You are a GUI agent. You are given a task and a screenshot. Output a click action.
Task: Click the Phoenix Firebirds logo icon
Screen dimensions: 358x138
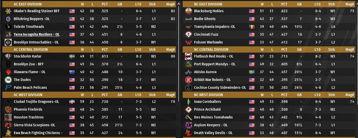coord(8,110)
